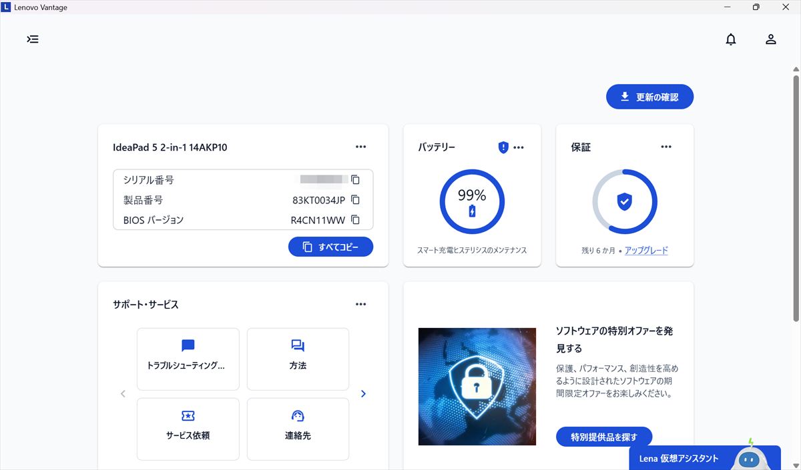Copy the serial number (シリアル番号)
The image size is (801, 470).
point(355,180)
